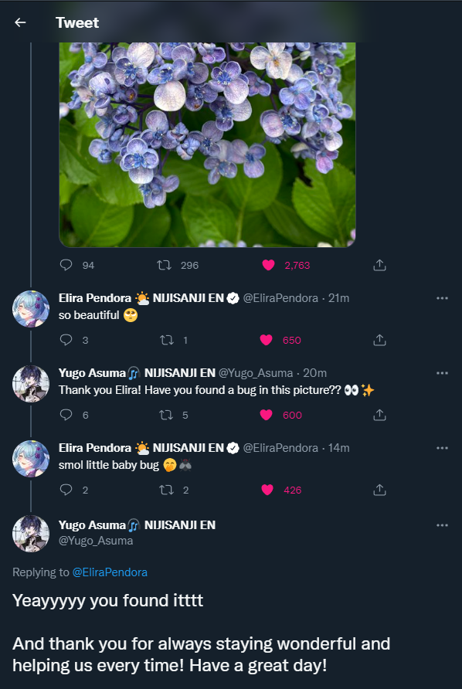Open more options on 'smol little baby bug' reply
Viewport: 462px width, 689px height.
pos(442,448)
